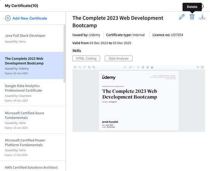This screenshot has width=210, height=171.
Task: Click the page document icon in viewer toolbar
Action: pyautogui.click(x=148, y=67)
